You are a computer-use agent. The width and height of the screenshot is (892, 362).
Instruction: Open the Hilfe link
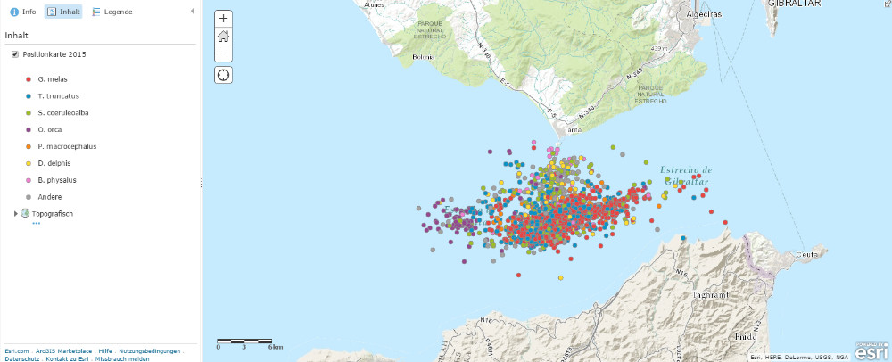(x=105, y=351)
